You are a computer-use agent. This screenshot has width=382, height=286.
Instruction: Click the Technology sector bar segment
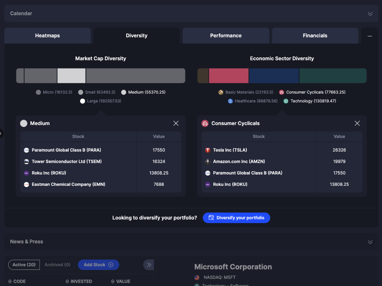tap(333, 76)
